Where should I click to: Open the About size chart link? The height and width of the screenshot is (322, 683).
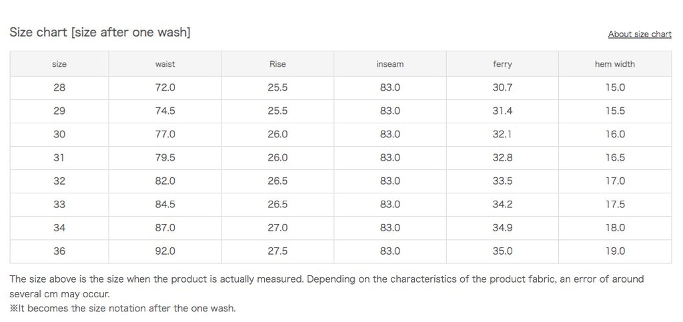click(x=639, y=34)
